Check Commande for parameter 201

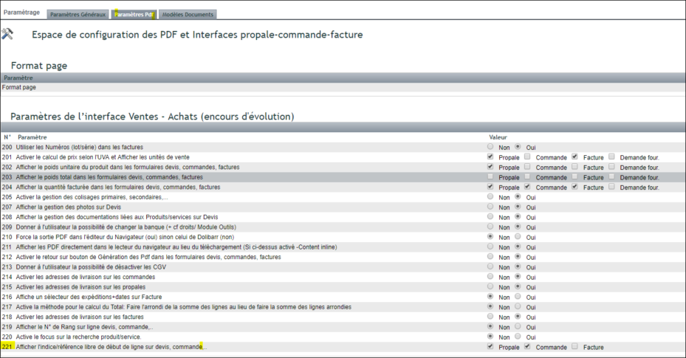(527, 156)
